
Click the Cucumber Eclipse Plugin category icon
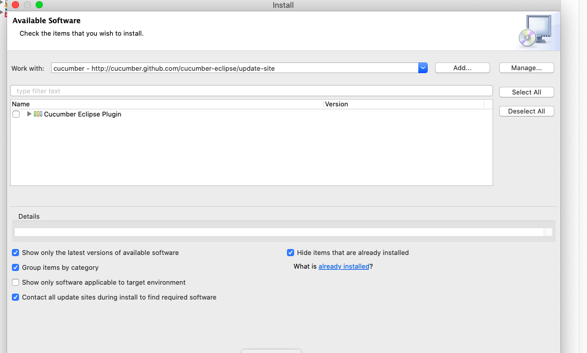(x=38, y=114)
